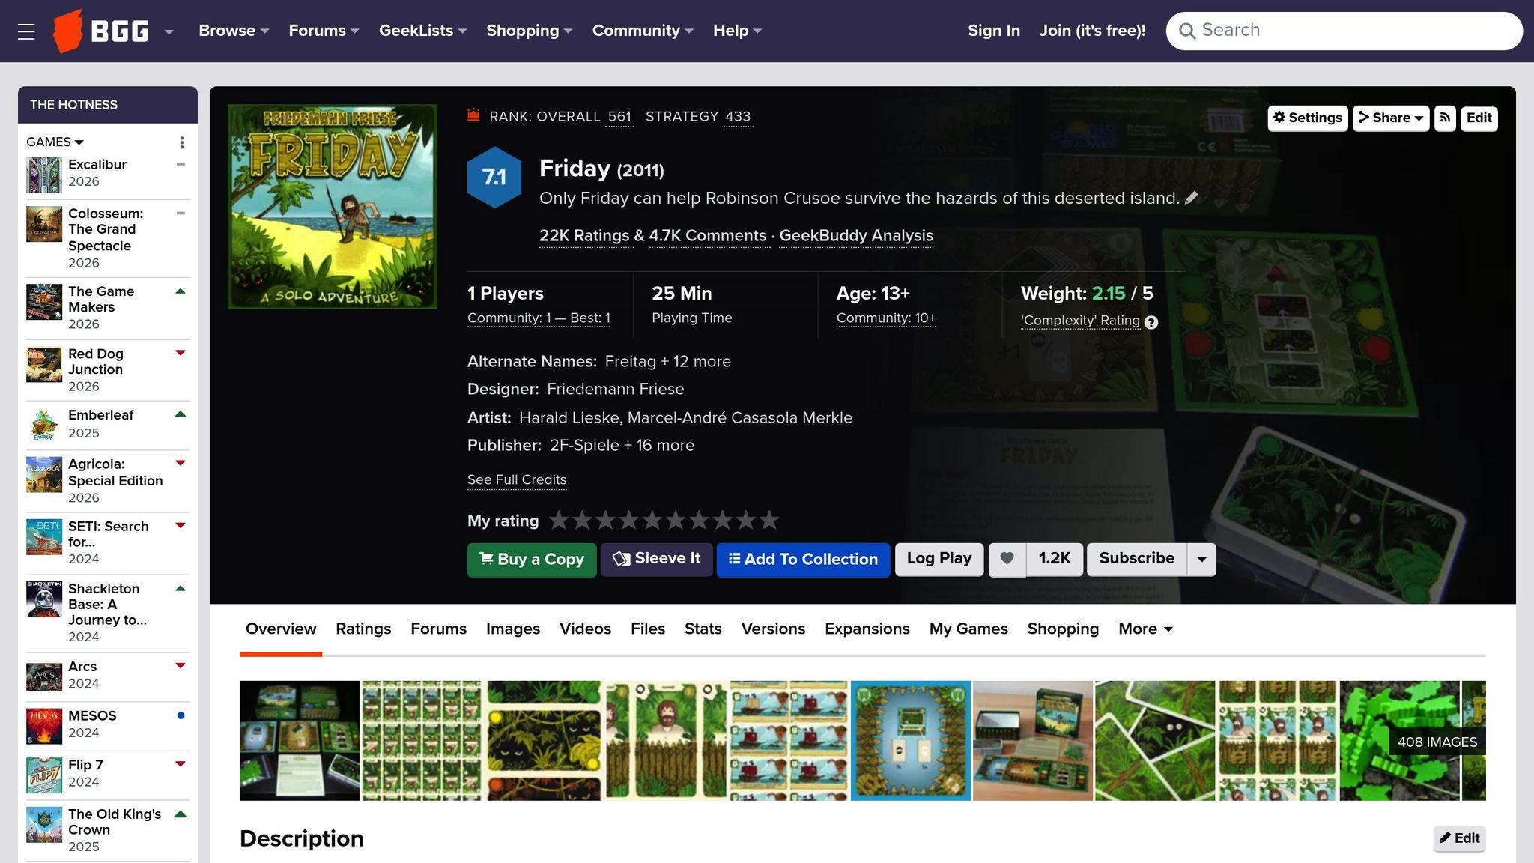Open the GeekLists dropdown menu
The image size is (1534, 863).
coord(422,31)
